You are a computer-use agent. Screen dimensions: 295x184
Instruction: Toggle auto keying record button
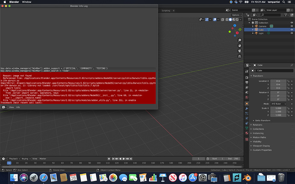[x=109, y=159]
